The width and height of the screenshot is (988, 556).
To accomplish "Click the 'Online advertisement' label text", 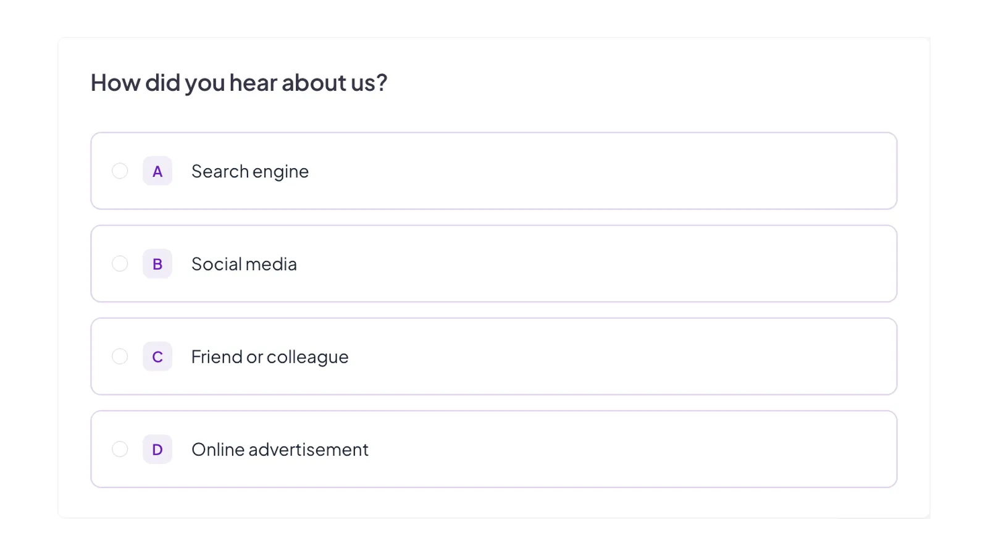I will [x=280, y=449].
